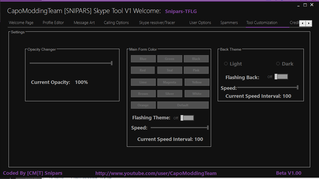
Task: Choose the Green form color button
Action: coord(170,59)
